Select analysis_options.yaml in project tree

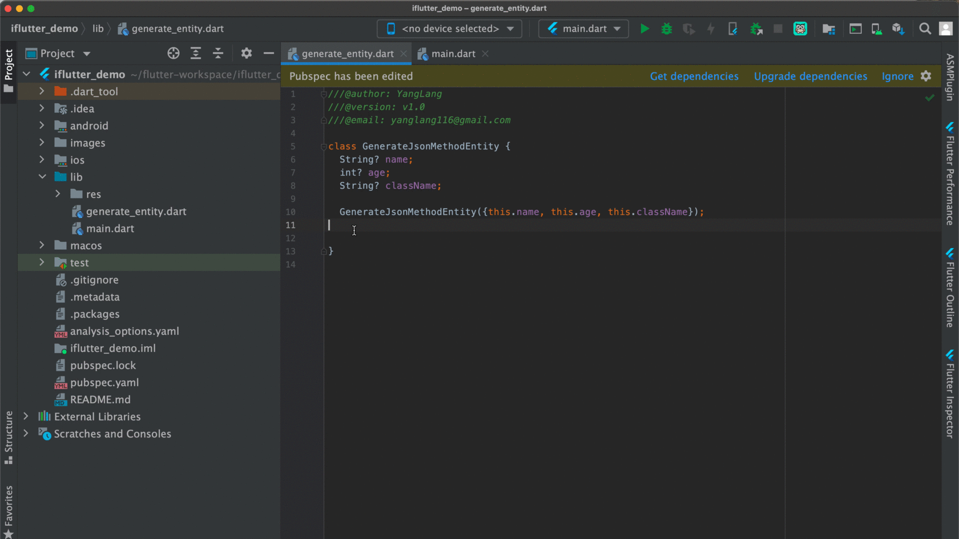124,331
